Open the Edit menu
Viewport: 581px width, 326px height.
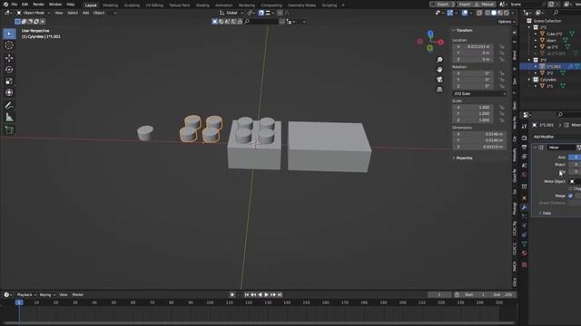point(25,5)
